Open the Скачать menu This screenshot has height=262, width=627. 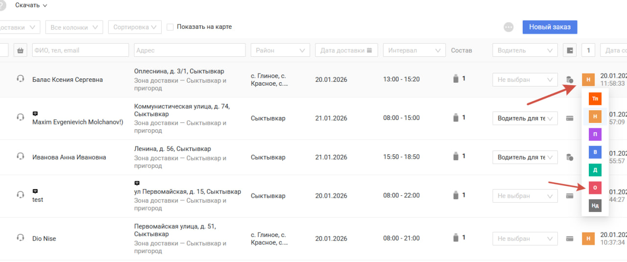(31, 5)
